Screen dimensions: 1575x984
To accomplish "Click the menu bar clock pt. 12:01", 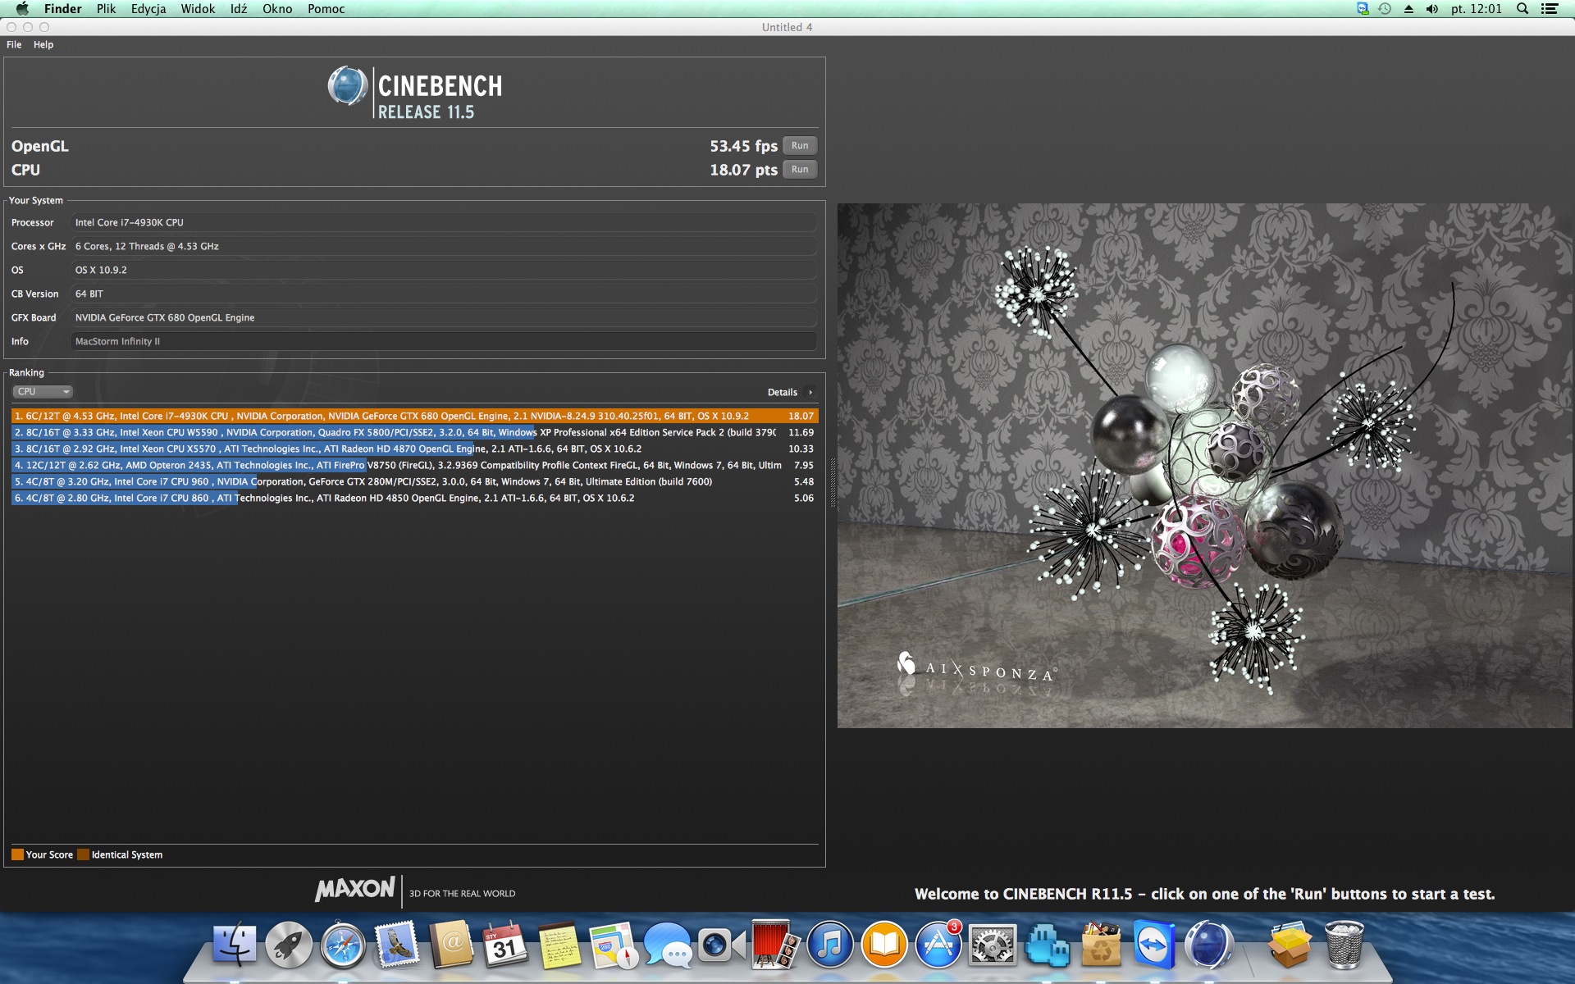I will coord(1477,9).
